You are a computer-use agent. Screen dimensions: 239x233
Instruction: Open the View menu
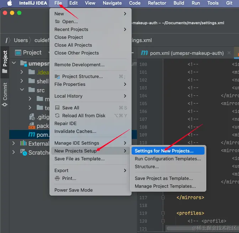click(90, 3)
